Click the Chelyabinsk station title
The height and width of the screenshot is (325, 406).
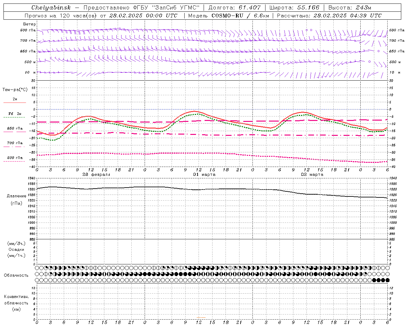point(51,8)
